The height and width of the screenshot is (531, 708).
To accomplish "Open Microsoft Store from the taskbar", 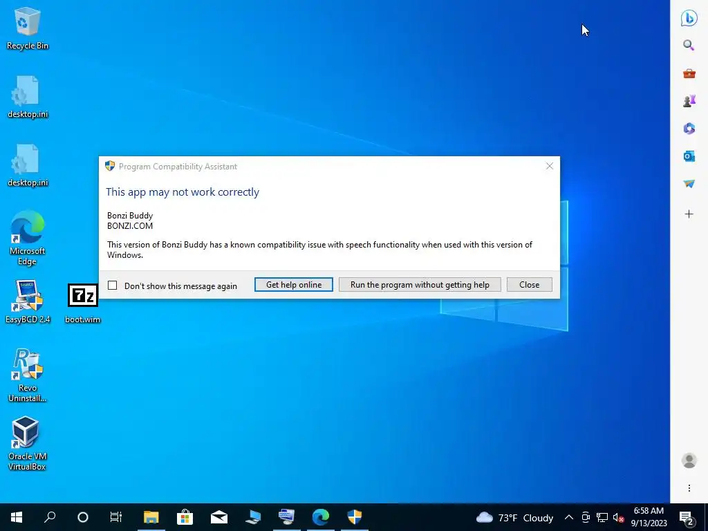I will point(185,517).
